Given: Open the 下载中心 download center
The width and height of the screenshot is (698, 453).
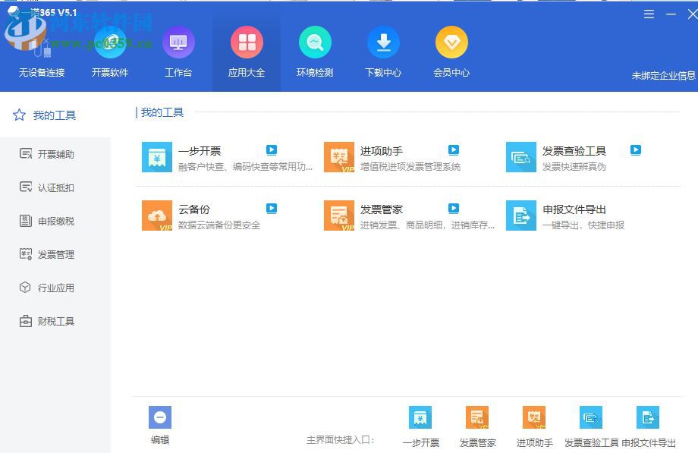Looking at the screenshot, I should (x=383, y=49).
